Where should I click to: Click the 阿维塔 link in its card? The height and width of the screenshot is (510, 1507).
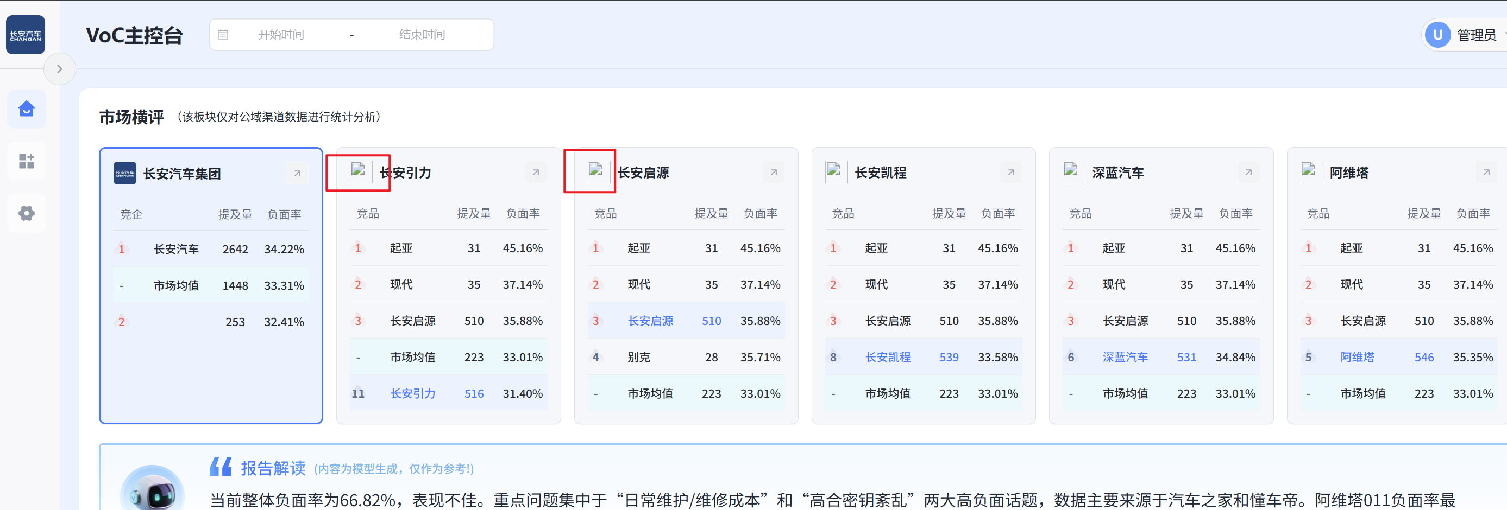pyautogui.click(x=1357, y=357)
